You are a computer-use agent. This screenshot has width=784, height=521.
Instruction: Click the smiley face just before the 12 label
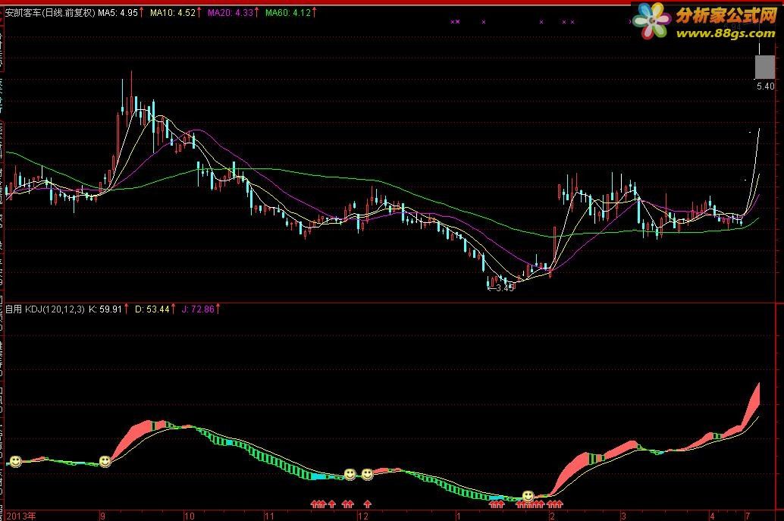pyautogui.click(x=350, y=473)
